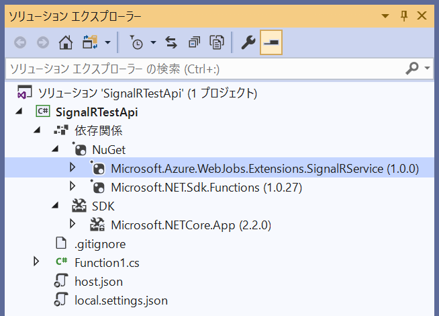Expand Microsoft.Azure.WebJobs.Extensions.SignalRService package

72,167
